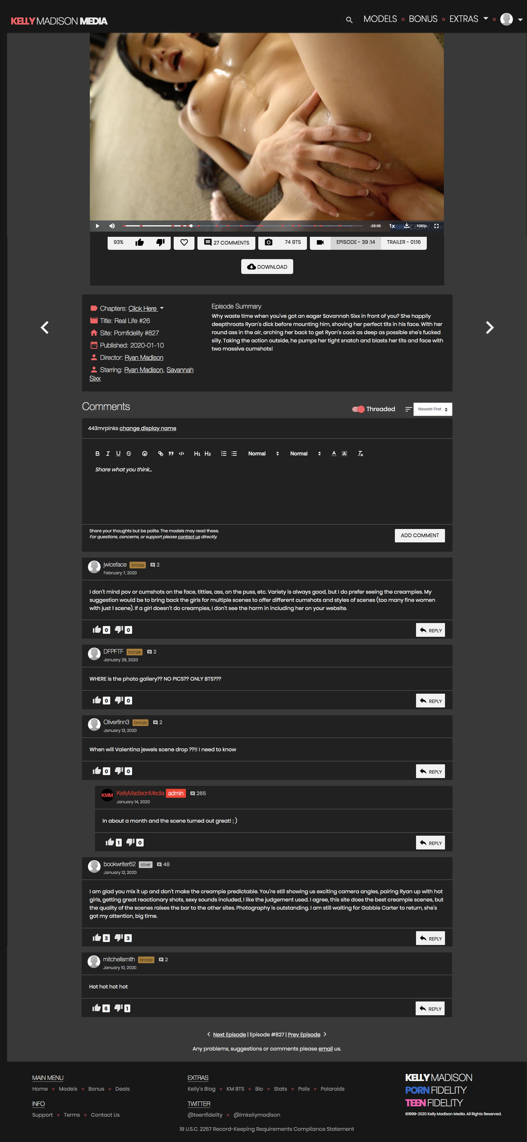Image resolution: width=527 pixels, height=1142 pixels.
Task: Open the Newest First sort dropdown
Action: 433,409
